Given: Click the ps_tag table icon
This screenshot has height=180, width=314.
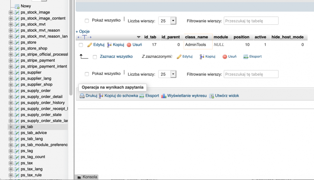Looking at the screenshot, I should click(x=17, y=151).
